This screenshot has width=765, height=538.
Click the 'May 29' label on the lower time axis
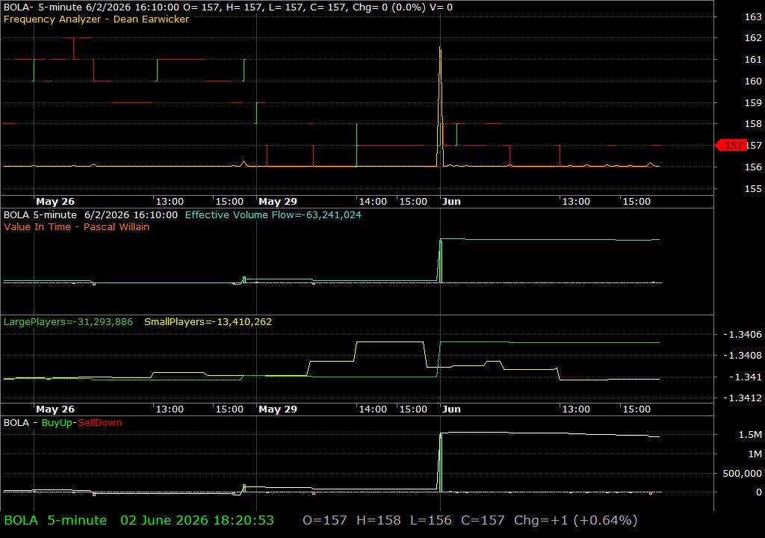click(278, 409)
